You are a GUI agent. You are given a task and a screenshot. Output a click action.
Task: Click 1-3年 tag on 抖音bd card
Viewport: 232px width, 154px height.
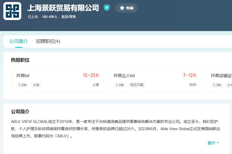point(23,85)
